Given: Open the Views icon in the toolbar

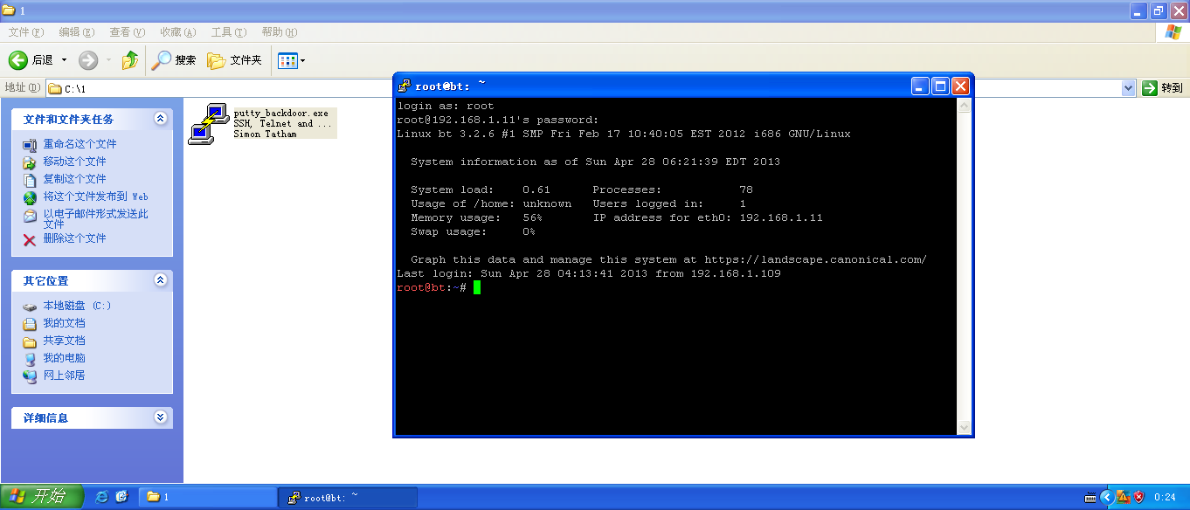Looking at the screenshot, I should [x=287, y=60].
